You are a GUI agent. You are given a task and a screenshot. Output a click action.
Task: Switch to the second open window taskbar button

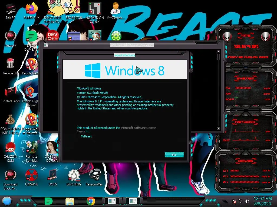coord(133,201)
